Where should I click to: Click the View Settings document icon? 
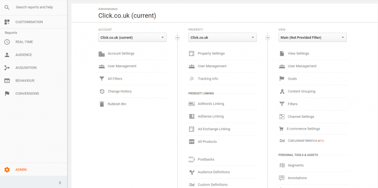click(x=282, y=54)
